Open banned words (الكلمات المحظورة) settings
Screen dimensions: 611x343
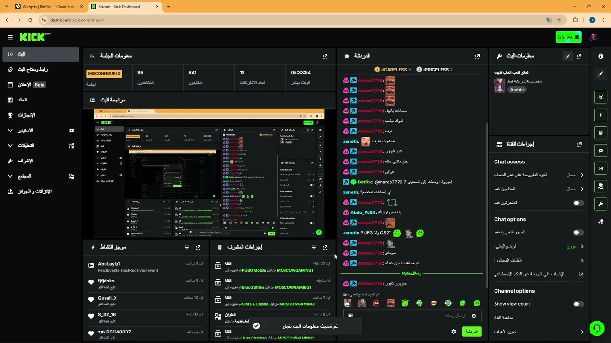[539, 261]
